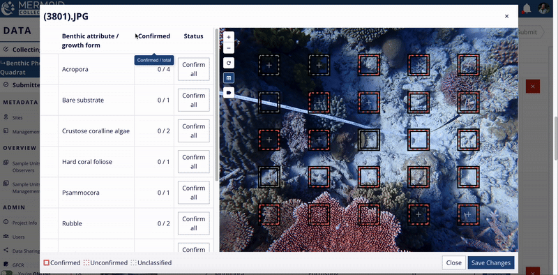Click the Benthic attribute / growth form header
The image size is (558, 275).
point(91,40)
